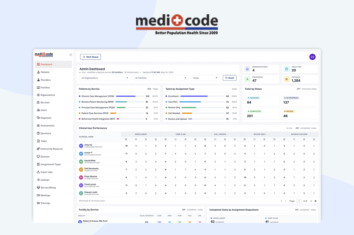
Task: Click the Call Needed assignment type row
Action: coord(201,113)
